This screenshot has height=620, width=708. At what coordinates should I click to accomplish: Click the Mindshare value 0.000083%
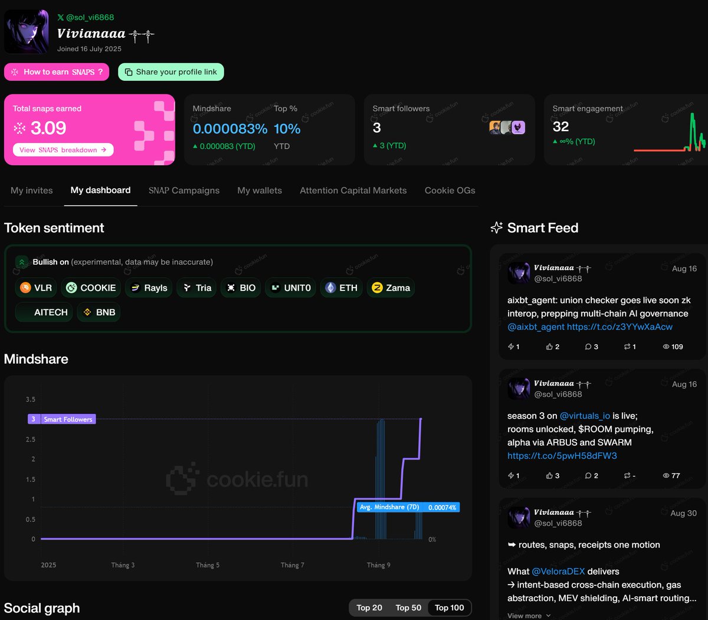coord(230,129)
